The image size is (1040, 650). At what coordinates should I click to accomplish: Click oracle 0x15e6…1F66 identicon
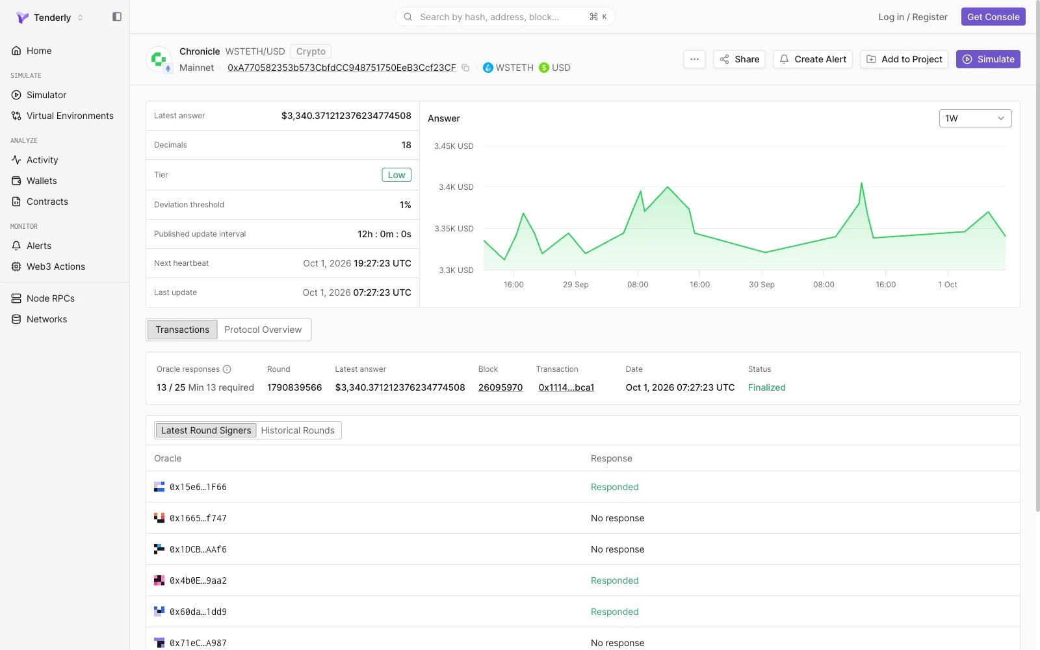[159, 487]
